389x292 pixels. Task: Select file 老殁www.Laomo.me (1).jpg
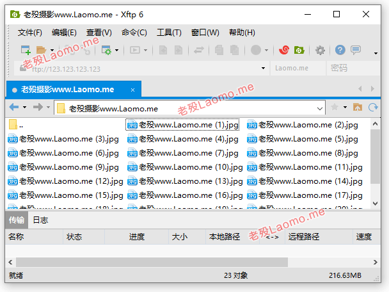(x=182, y=125)
